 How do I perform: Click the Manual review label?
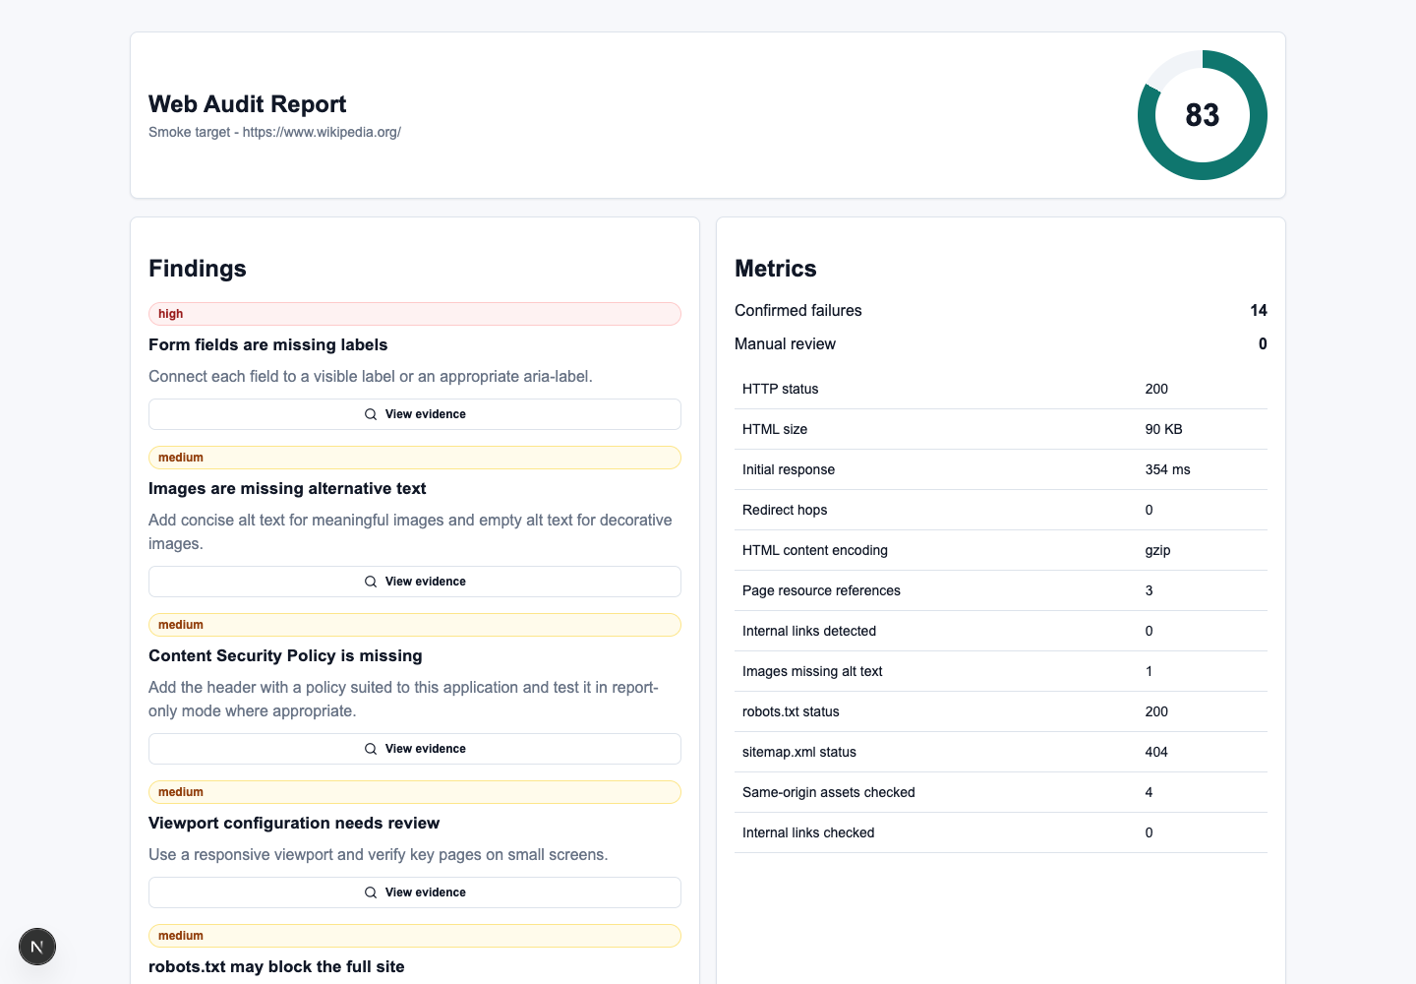785,343
